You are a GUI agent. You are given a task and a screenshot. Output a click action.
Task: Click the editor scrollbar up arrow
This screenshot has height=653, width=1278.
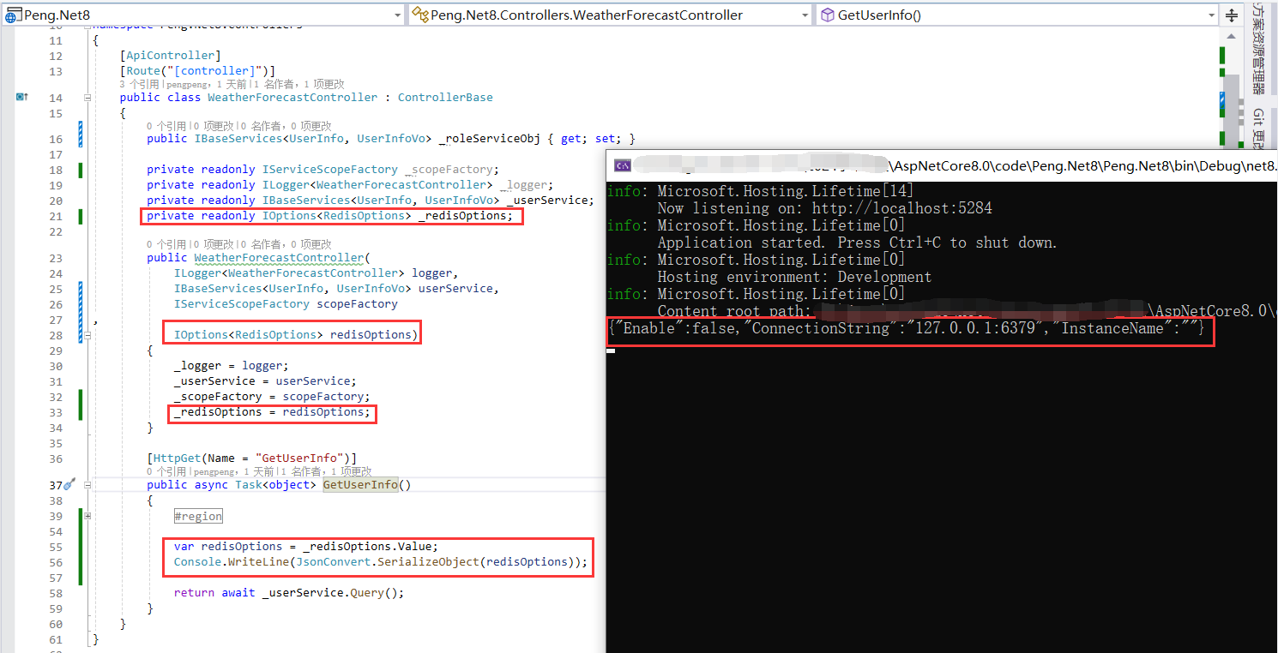coord(1232,35)
